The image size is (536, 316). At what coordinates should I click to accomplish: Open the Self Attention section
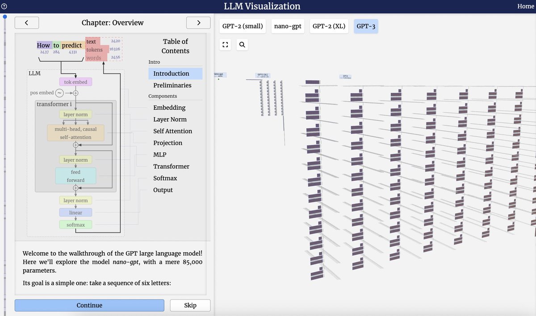pyautogui.click(x=172, y=131)
